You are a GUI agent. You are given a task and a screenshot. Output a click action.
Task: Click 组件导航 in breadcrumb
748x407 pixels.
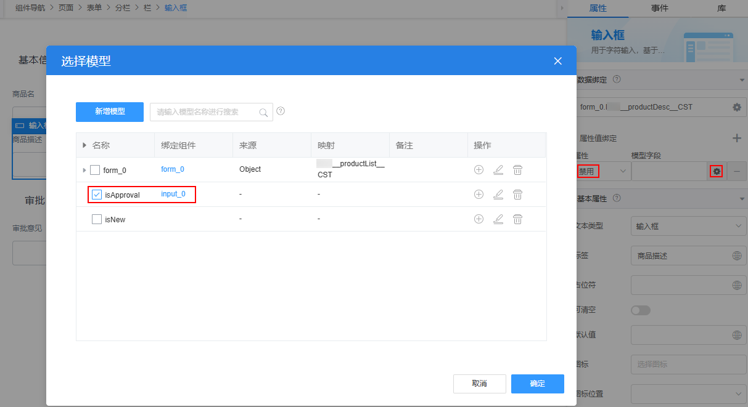tap(30, 8)
